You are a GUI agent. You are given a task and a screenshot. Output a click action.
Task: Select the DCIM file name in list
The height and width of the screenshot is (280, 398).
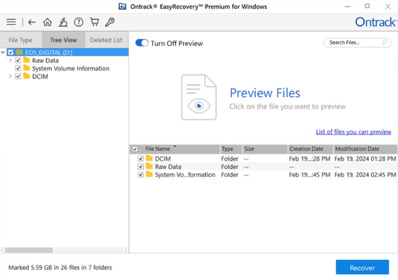[163, 159]
